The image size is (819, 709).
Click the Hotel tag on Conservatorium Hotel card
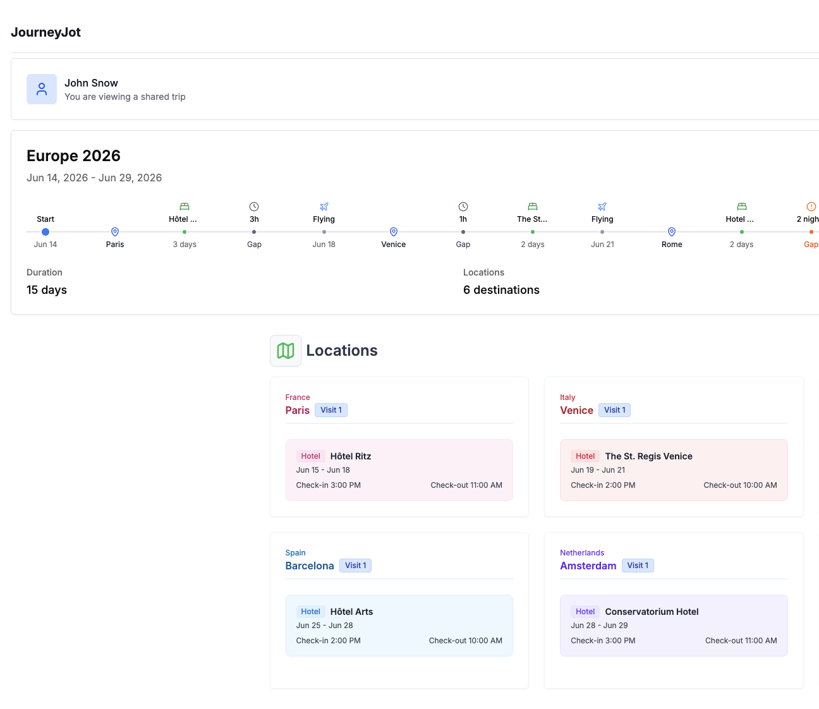pyautogui.click(x=585, y=612)
